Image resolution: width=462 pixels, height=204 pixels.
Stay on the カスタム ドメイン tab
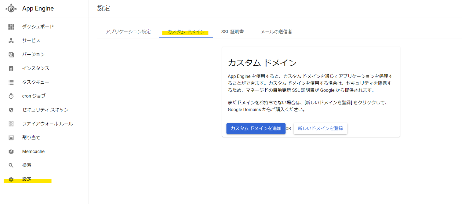coord(186,31)
